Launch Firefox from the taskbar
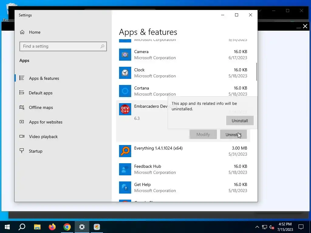Screen dimensions: 311x233 tap(52, 227)
